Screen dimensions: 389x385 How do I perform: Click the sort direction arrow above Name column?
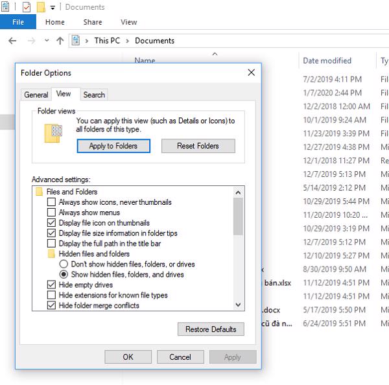tap(215, 54)
